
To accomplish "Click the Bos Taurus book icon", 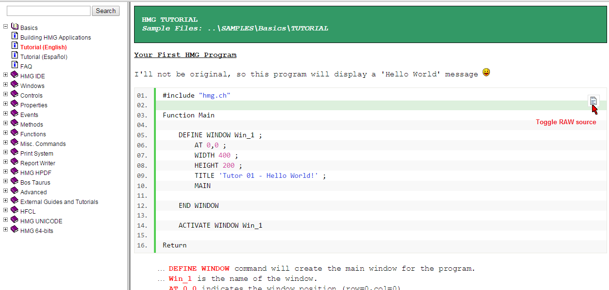I will tap(15, 181).
